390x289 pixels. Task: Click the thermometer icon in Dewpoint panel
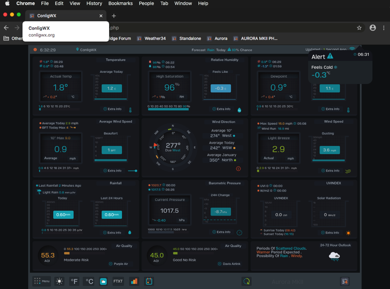tap(348, 110)
